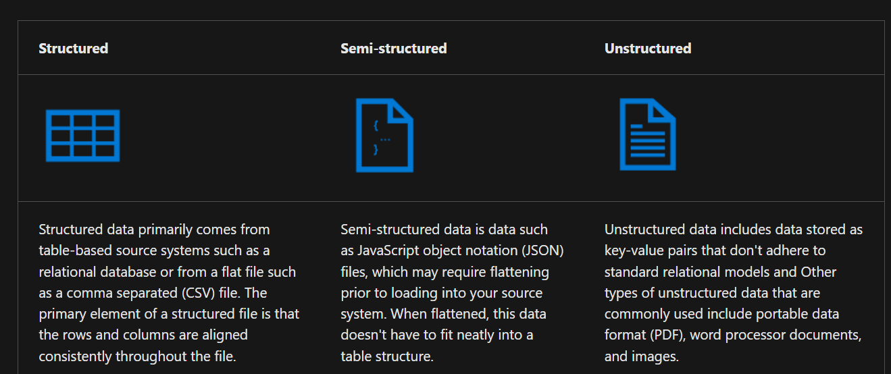The height and width of the screenshot is (374, 891).
Task: Select the "Semi-structured" column header
Action: [394, 49]
